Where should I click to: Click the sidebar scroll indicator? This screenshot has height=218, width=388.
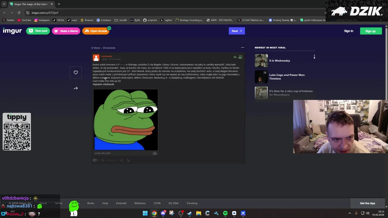click(x=314, y=57)
